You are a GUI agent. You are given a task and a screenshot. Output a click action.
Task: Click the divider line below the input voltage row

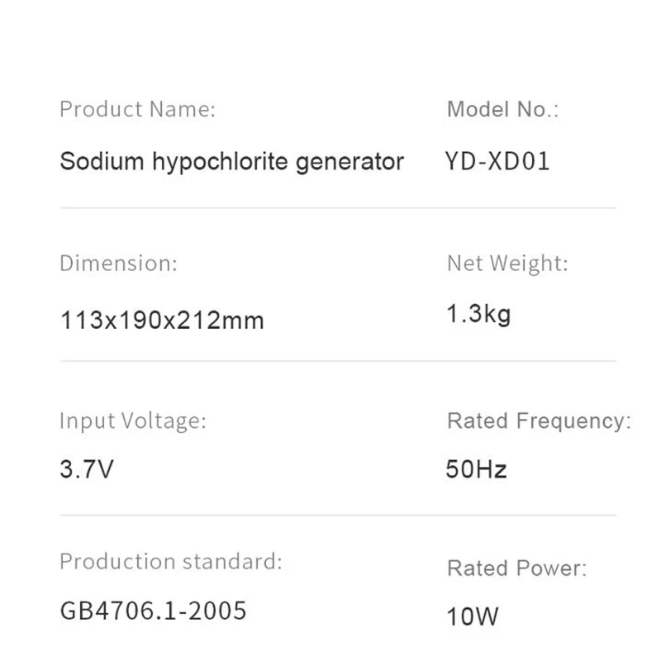click(x=338, y=515)
